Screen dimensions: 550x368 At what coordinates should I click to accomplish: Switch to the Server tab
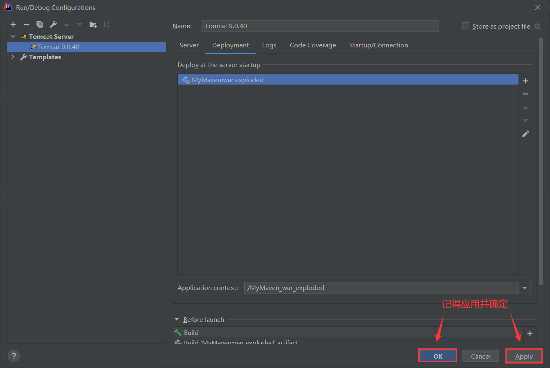point(189,45)
